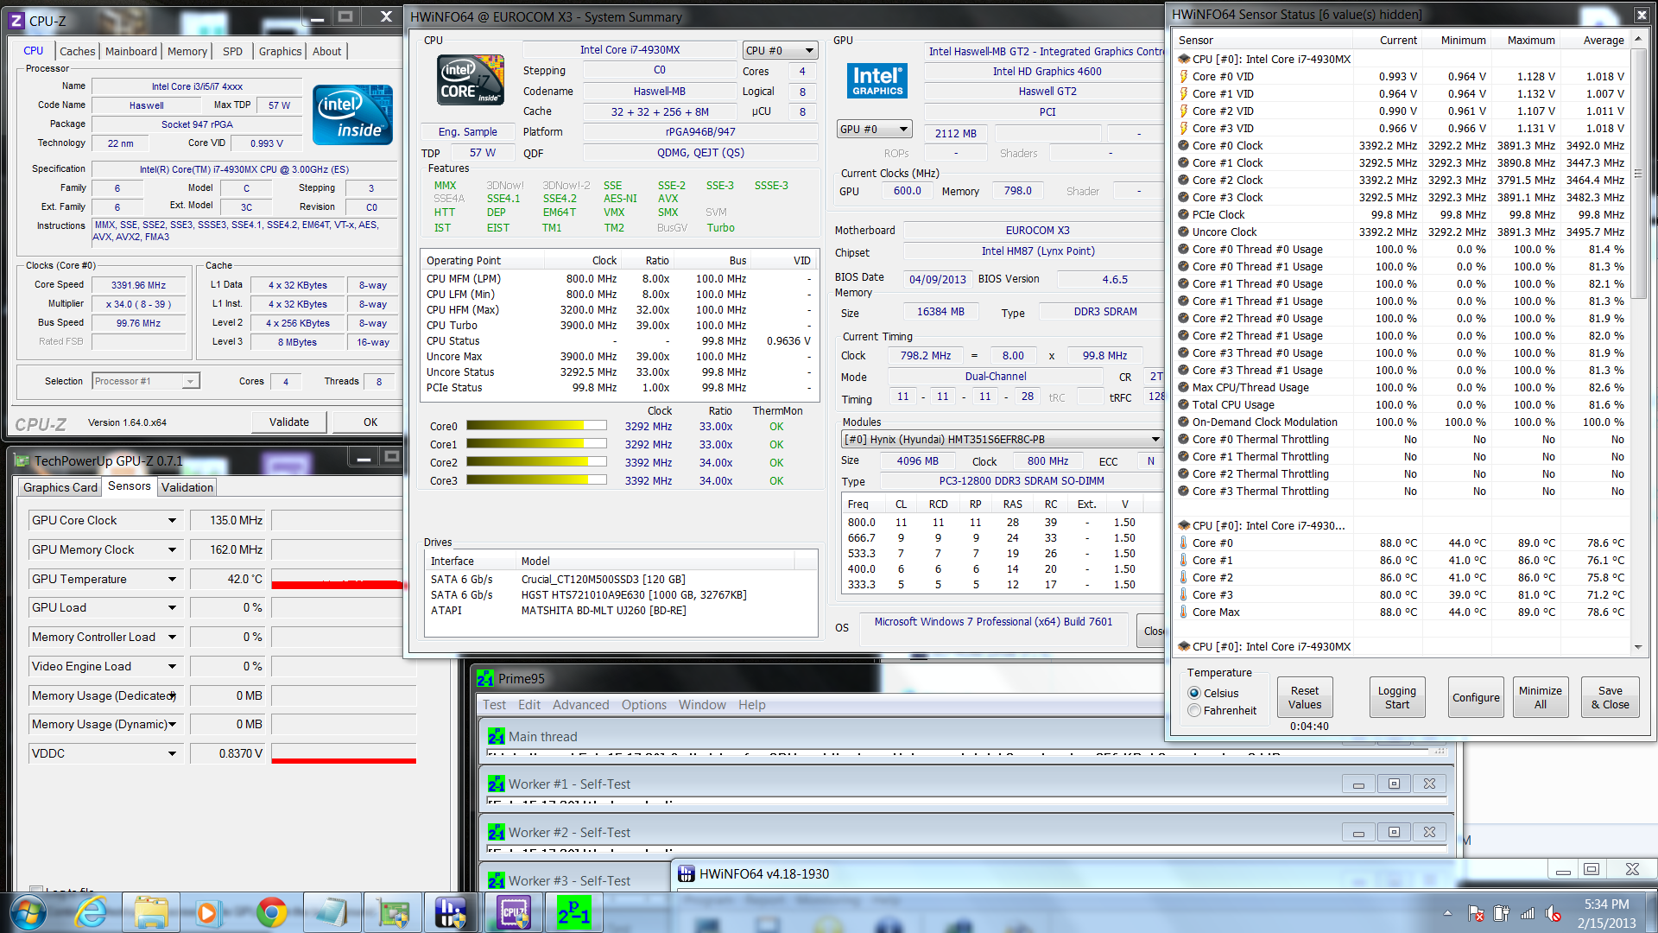1658x933 pixels.
Task: Open GPU Memory Clock sensor dropdown
Action: (x=172, y=549)
